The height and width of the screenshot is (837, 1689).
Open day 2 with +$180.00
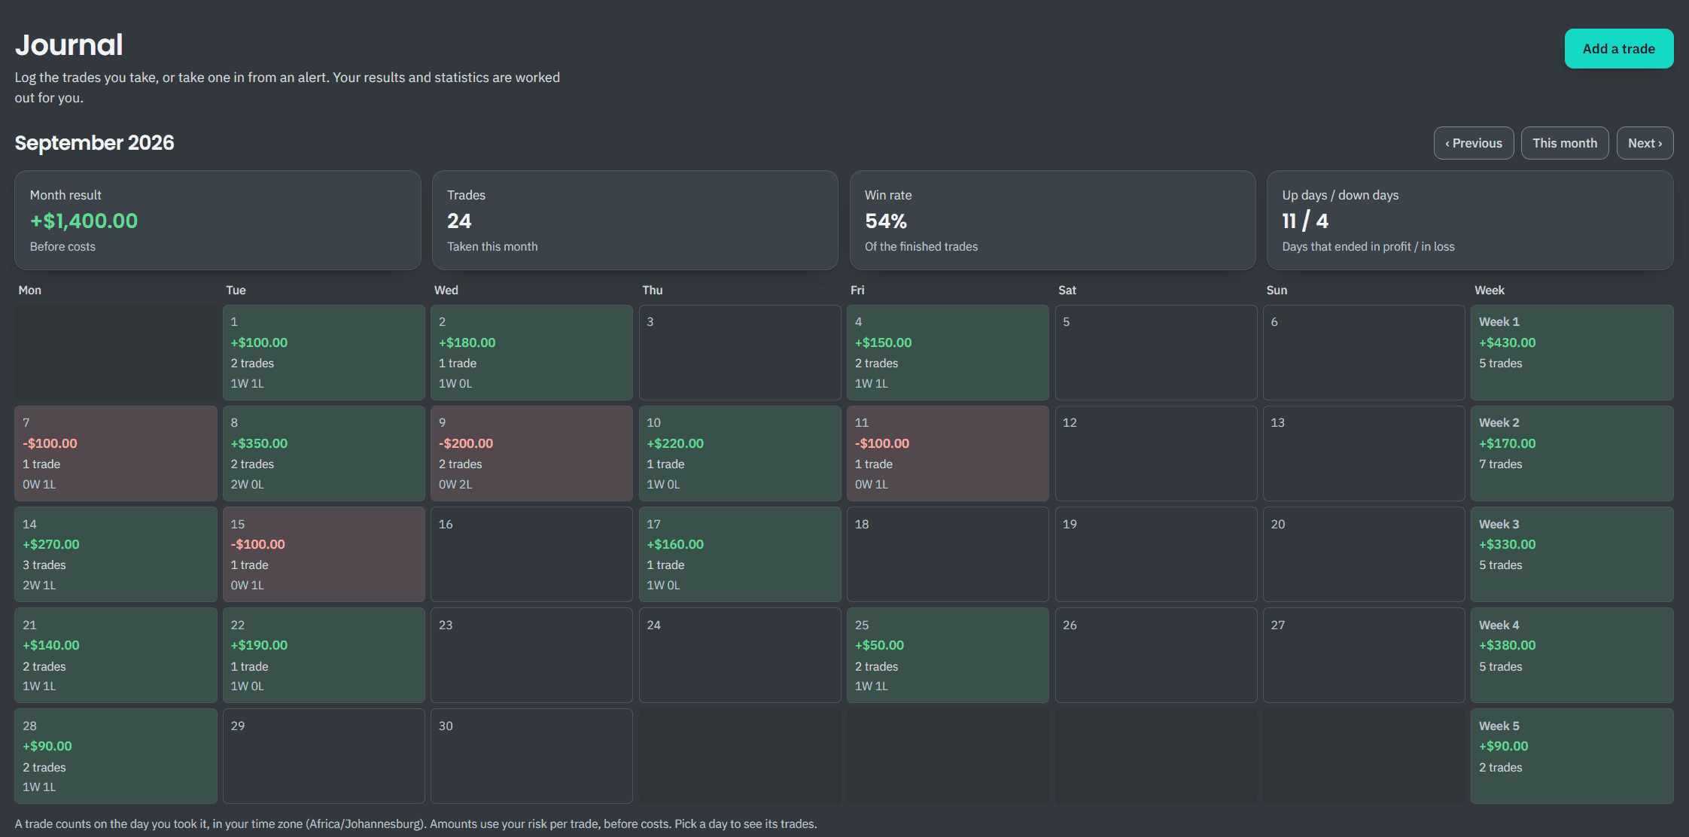click(531, 352)
